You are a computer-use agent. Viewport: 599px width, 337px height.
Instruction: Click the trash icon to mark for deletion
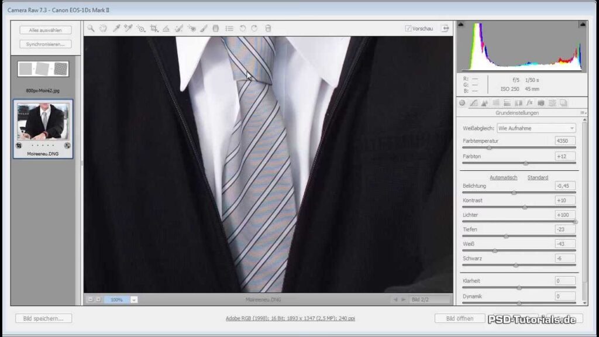point(268,28)
